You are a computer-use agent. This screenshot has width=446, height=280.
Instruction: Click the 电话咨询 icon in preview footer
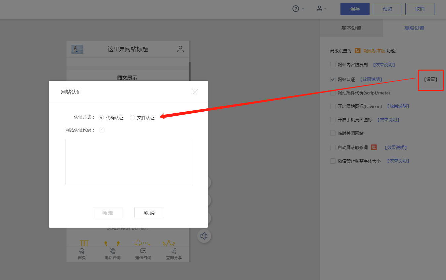[x=112, y=251]
